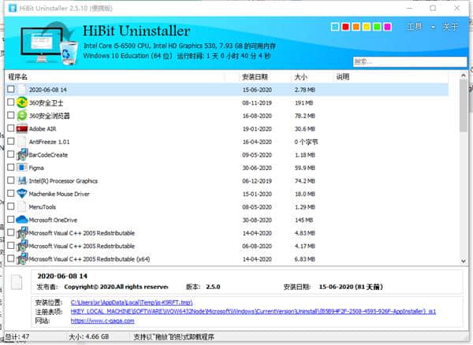The image size is (473, 345).
Task: Choose the magenta theme swatch
Action: (x=387, y=27)
